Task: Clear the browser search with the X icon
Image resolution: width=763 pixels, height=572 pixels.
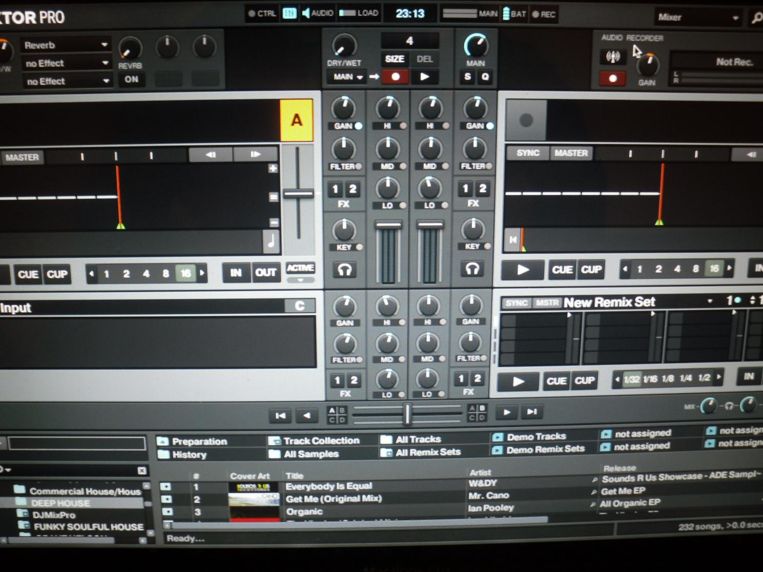Action: 142,471
